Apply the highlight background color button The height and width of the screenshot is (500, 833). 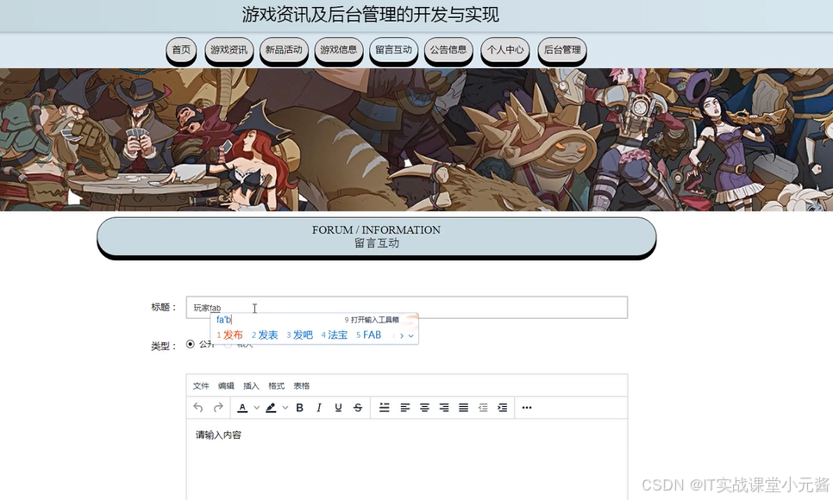coord(271,408)
